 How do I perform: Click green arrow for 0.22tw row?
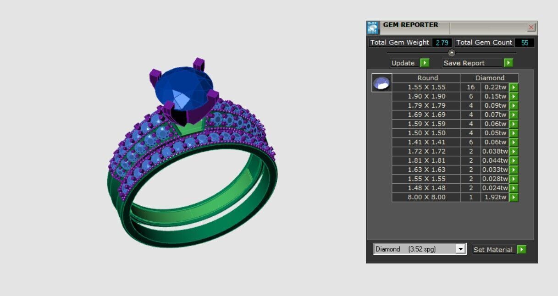pos(514,87)
